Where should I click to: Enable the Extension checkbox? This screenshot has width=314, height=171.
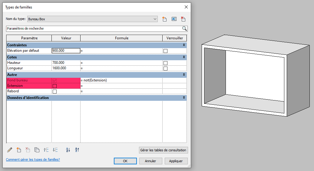55,86
